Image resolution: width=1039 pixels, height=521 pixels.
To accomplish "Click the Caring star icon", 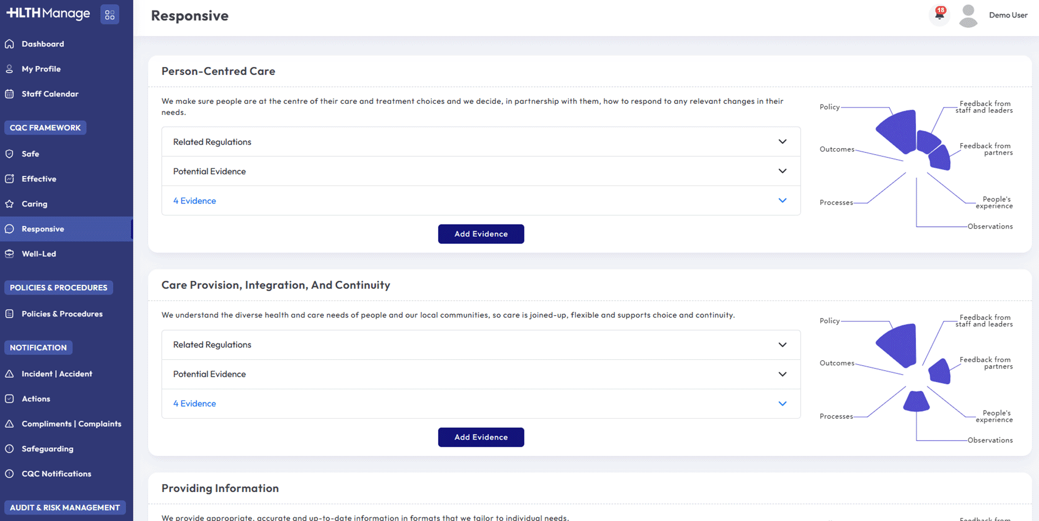I will (x=10, y=204).
